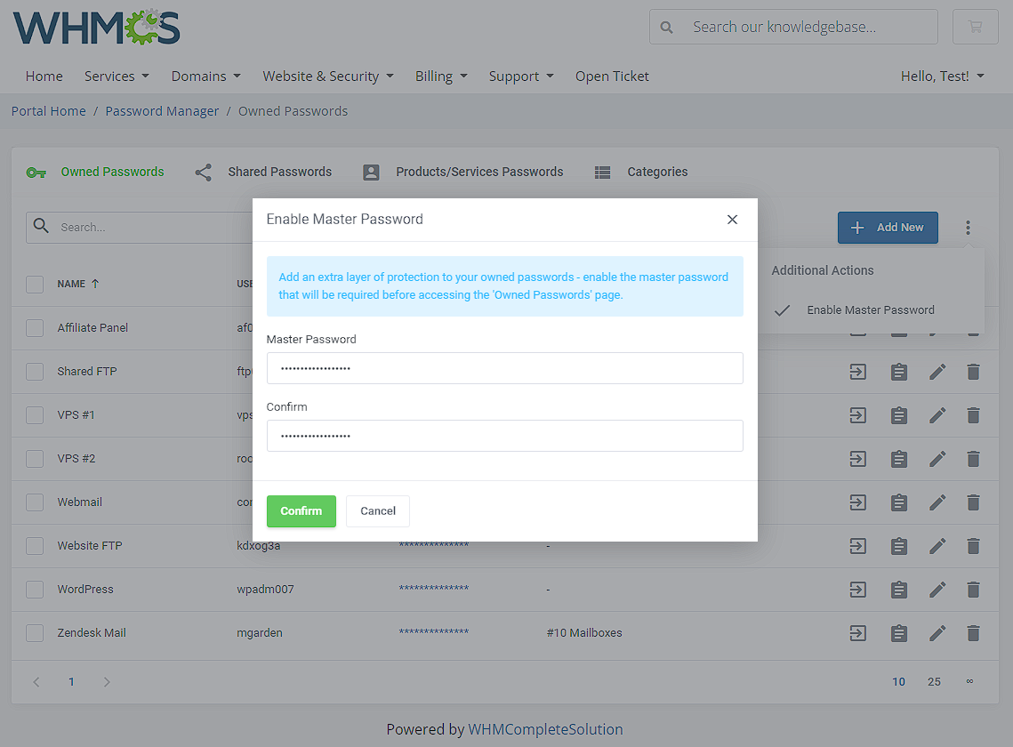This screenshot has height=747, width=1013.
Task: Open the WHMCompleteSolution footer link
Action: [x=545, y=729]
